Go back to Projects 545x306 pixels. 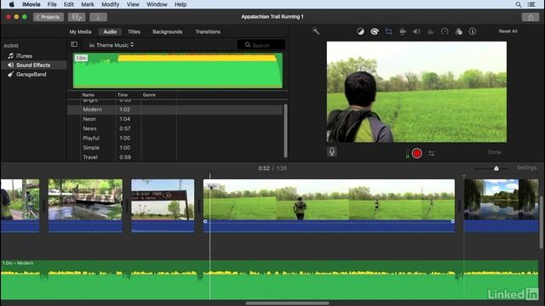coord(49,17)
